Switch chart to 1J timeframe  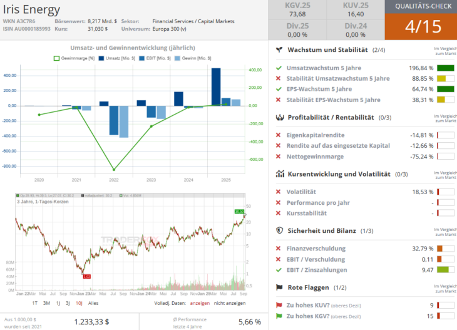(x=58, y=303)
